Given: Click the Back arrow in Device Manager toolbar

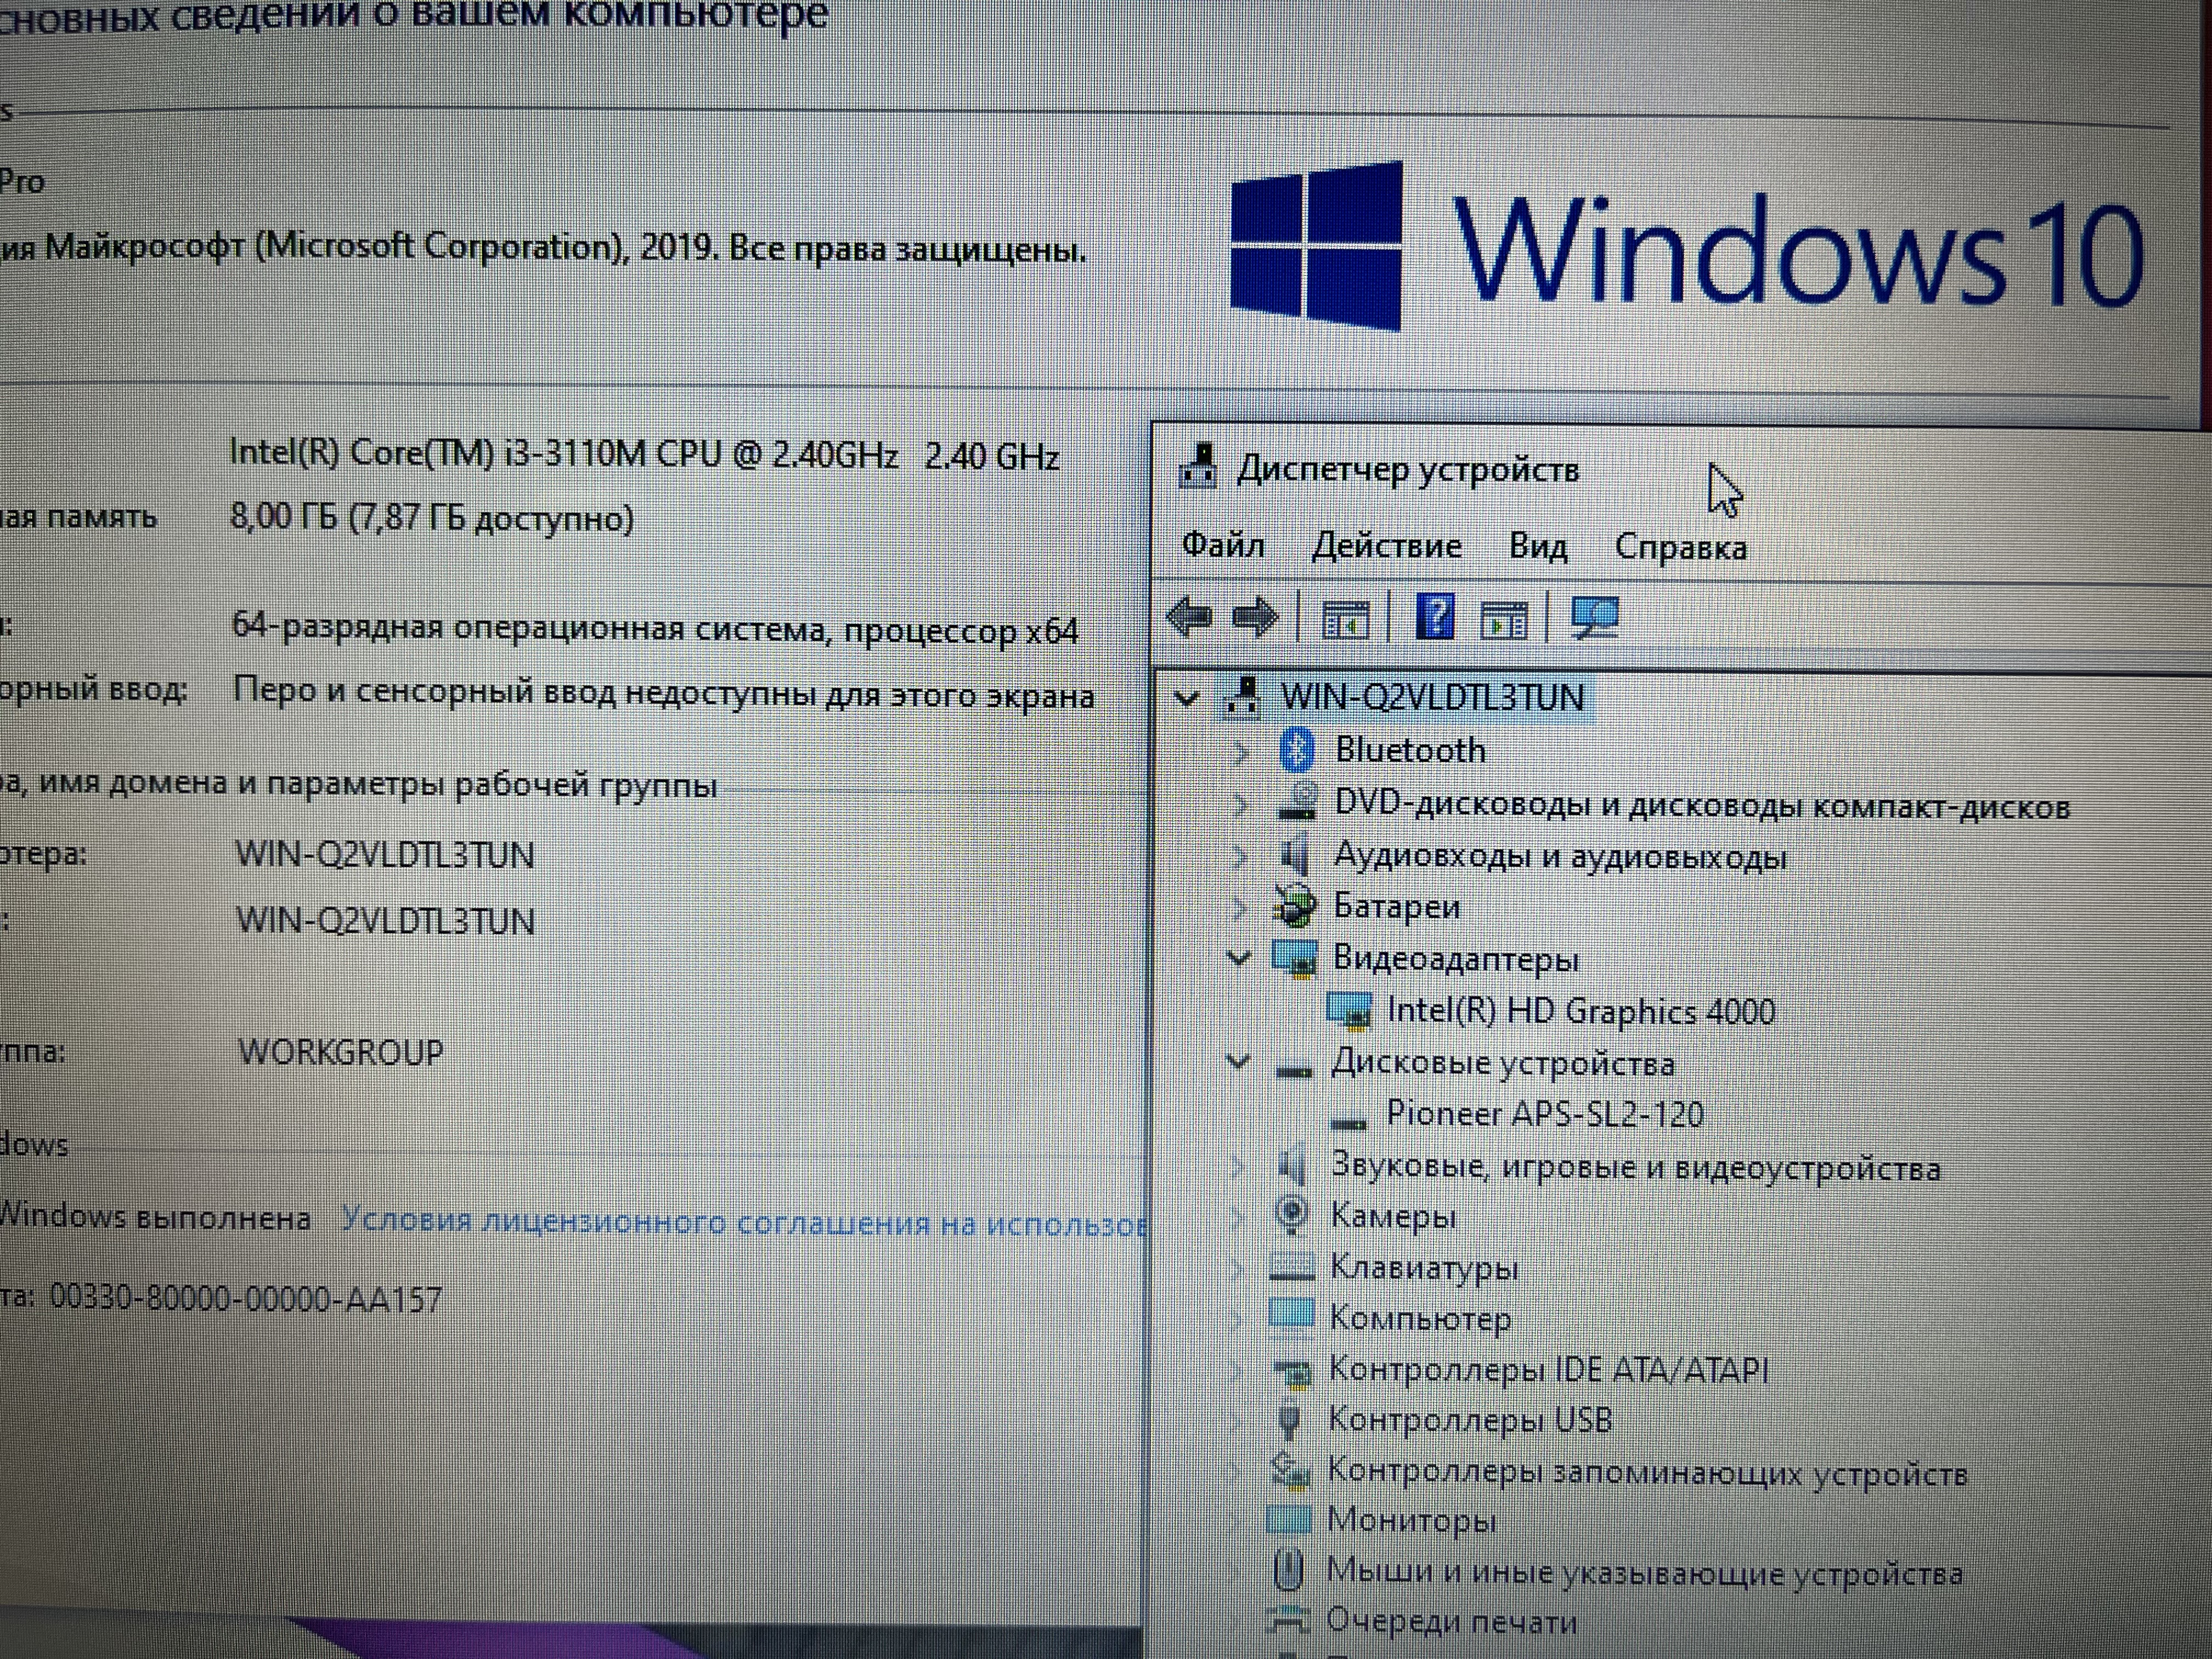Looking at the screenshot, I should 1189,617.
